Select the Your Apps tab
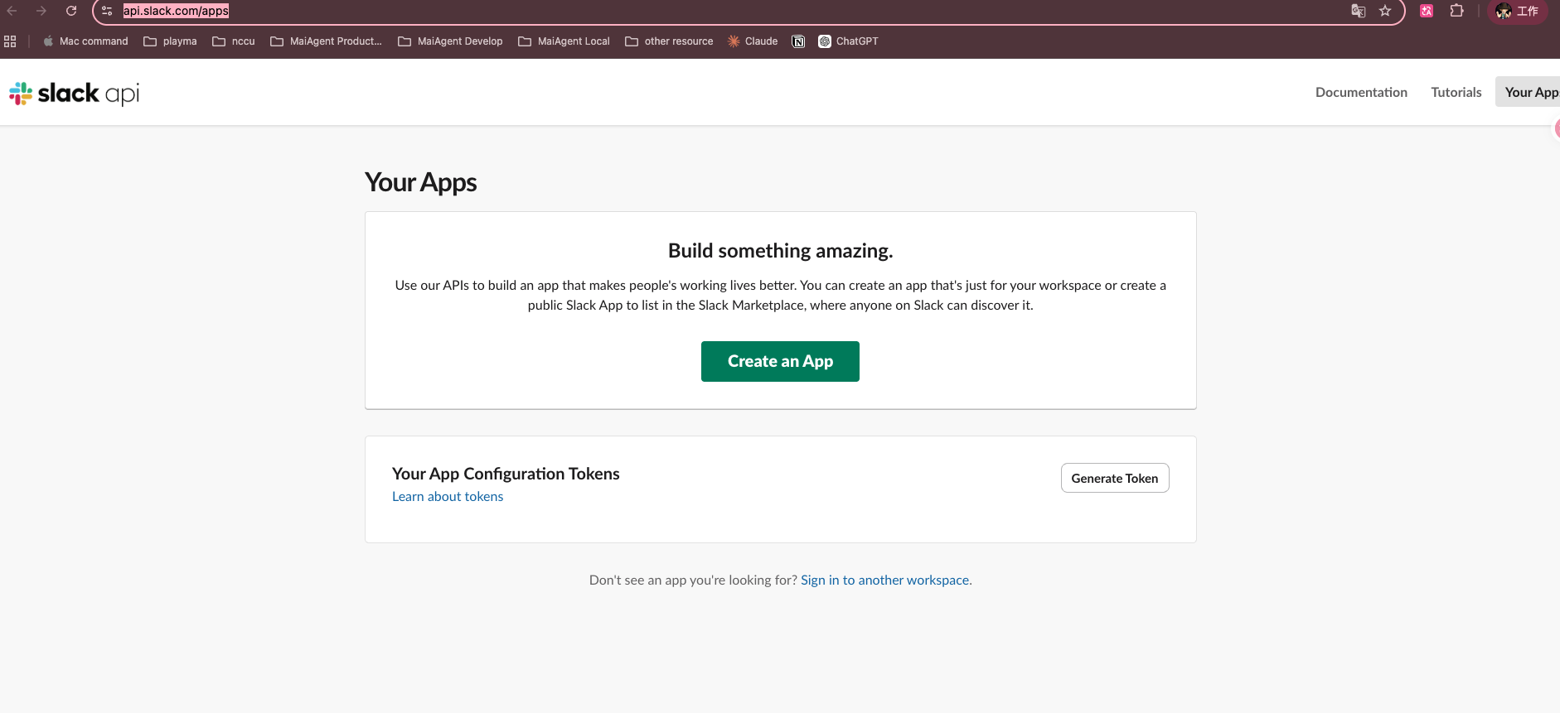The image size is (1560, 713). pos(1530,92)
